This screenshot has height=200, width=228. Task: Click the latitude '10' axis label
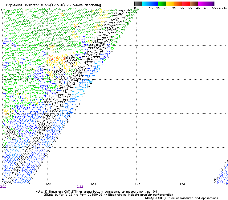click(2, 10)
